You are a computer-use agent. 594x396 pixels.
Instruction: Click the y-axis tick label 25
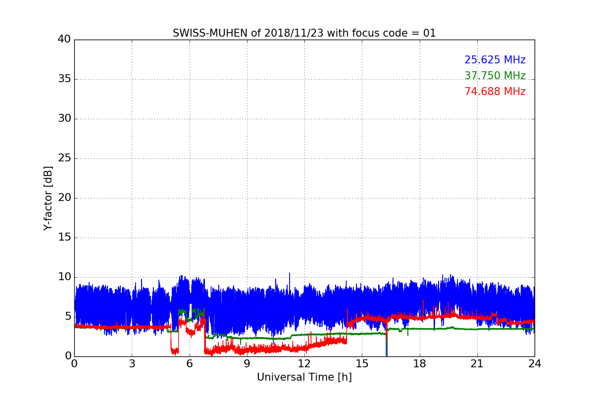click(x=64, y=158)
